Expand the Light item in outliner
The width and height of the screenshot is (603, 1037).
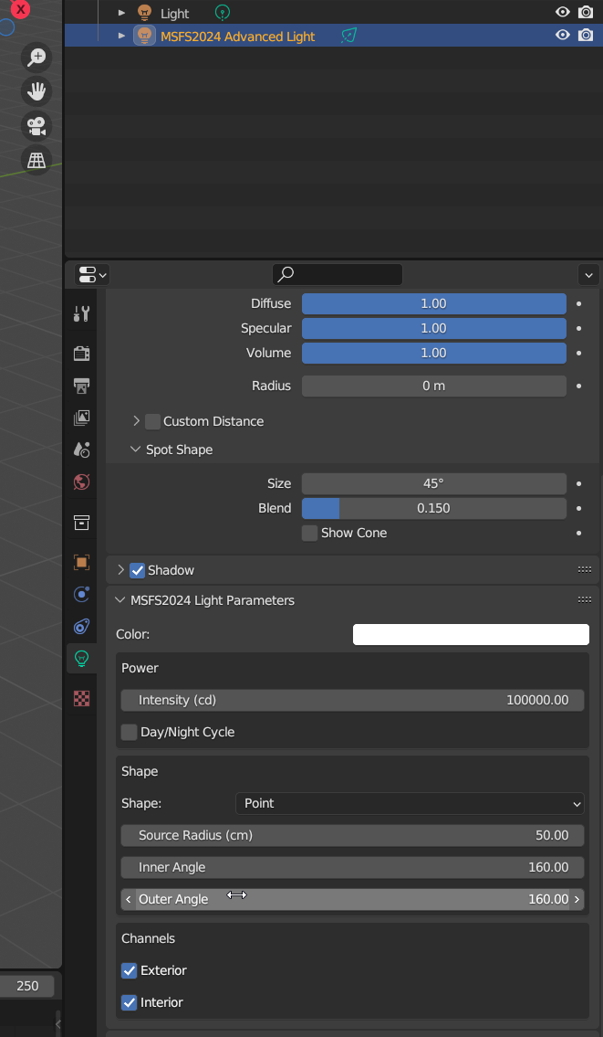tap(121, 13)
